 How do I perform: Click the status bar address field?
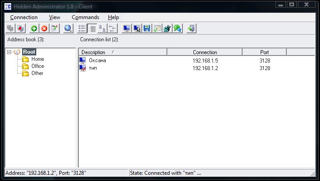[x=66, y=173]
